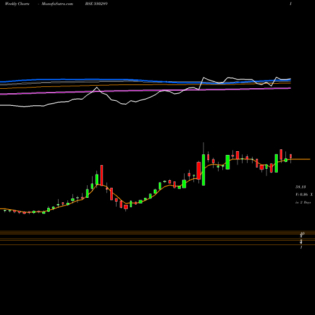Click the "in 2 Days" label
The height and width of the screenshot is (315, 315).
[303, 202]
